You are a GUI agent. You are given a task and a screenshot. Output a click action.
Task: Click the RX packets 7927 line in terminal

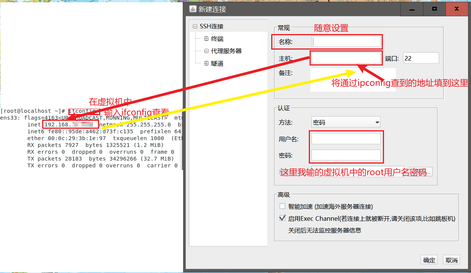(95, 145)
